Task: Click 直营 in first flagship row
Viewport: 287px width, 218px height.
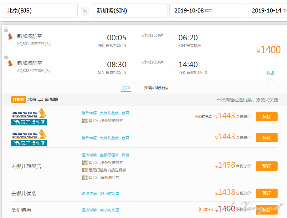Action: [x=126, y=113]
